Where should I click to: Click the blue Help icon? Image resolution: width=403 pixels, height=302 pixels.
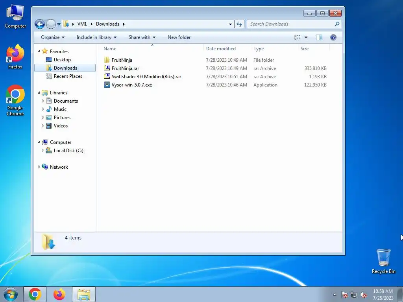pos(333,37)
